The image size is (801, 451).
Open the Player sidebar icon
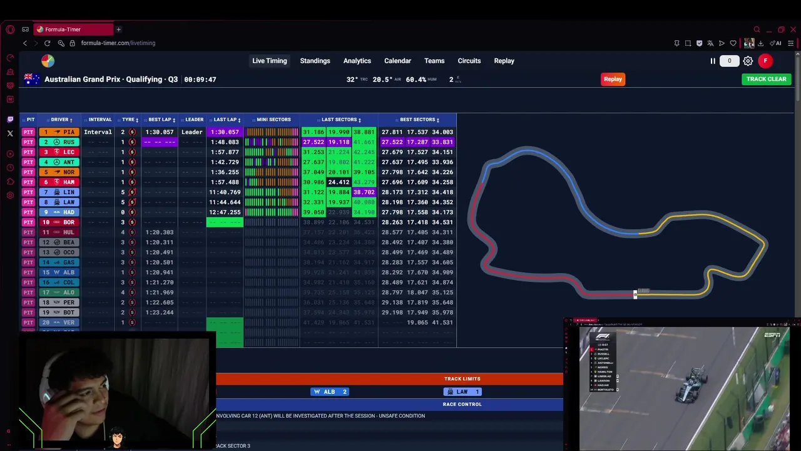[10, 154]
